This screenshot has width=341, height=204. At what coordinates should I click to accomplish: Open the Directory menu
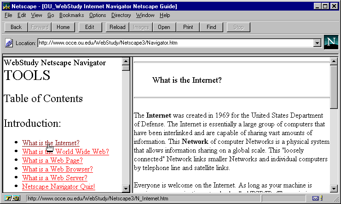coord(121,15)
